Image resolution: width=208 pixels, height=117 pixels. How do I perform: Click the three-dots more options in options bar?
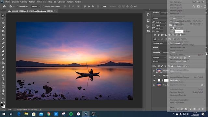tap(105, 6)
